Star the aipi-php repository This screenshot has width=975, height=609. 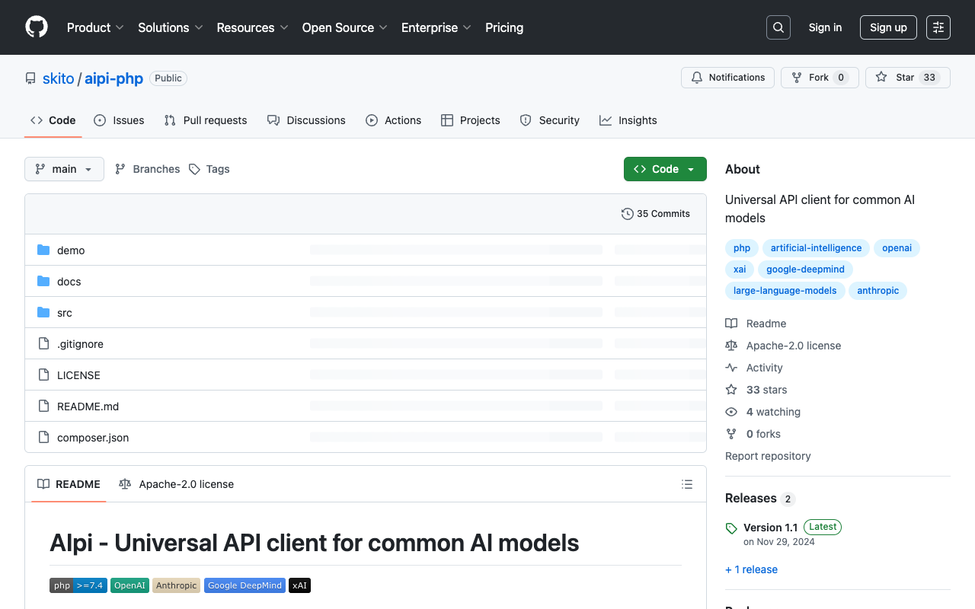907,77
